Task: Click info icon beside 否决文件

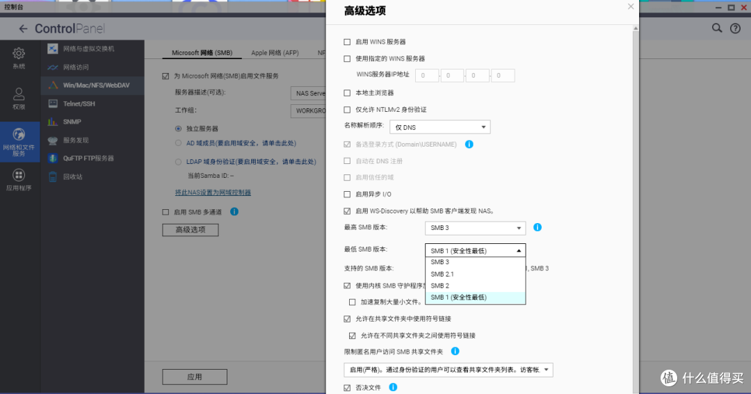Action: pyautogui.click(x=393, y=387)
